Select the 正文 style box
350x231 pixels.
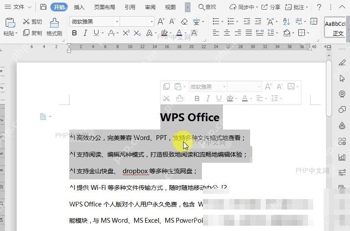[335, 27]
